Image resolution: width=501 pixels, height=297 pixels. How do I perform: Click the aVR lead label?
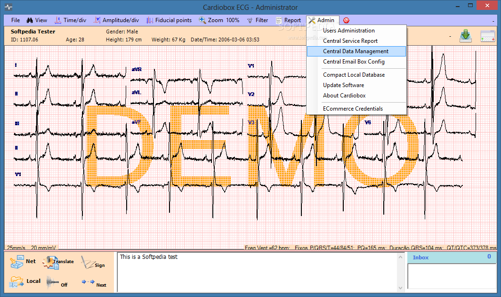coord(137,69)
